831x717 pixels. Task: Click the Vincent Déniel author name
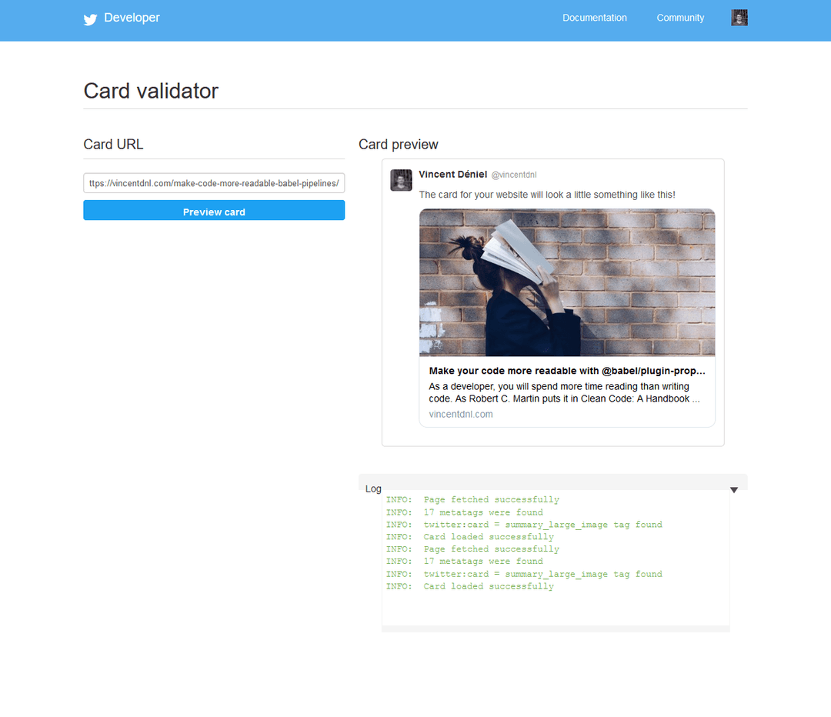(452, 175)
